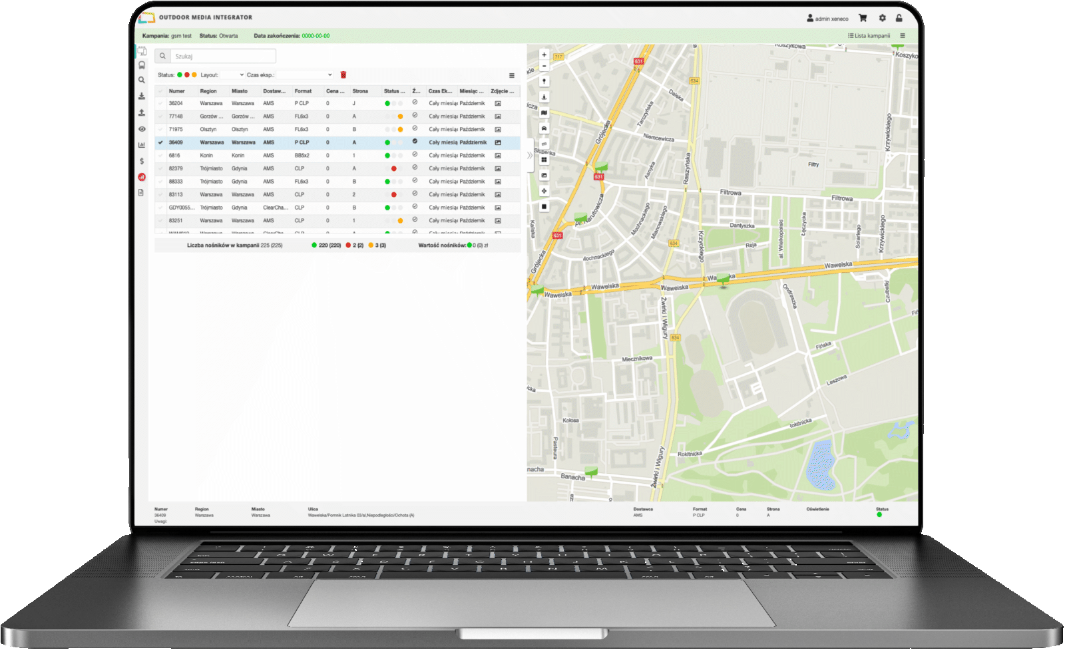The image size is (1065, 650).
Task: Expand the panel with double chevron handle
Action: point(530,155)
